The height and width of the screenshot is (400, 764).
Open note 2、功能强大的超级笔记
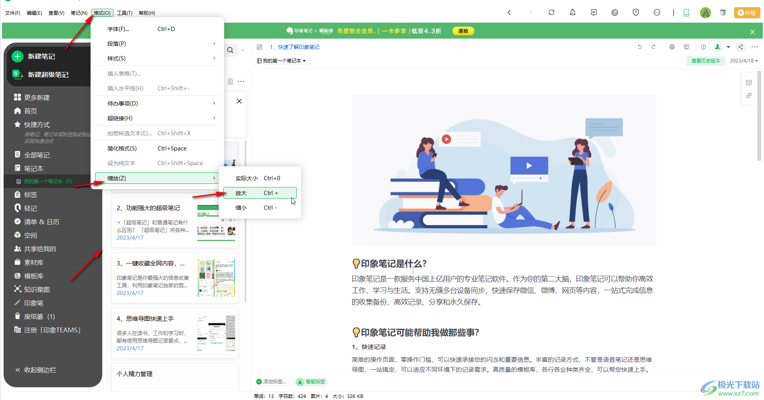(x=175, y=222)
